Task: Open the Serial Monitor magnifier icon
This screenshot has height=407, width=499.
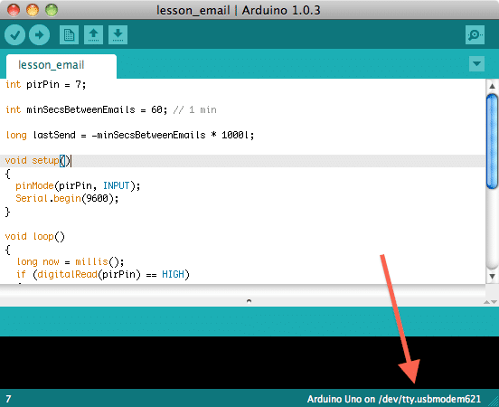Action: 475,34
